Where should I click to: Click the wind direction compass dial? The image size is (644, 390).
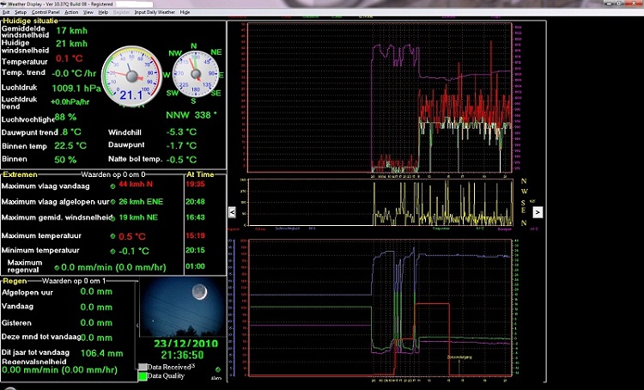click(194, 76)
